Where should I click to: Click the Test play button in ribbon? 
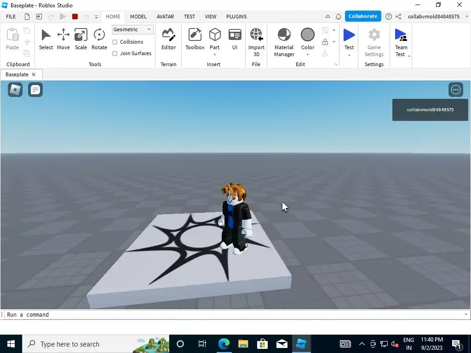349,35
